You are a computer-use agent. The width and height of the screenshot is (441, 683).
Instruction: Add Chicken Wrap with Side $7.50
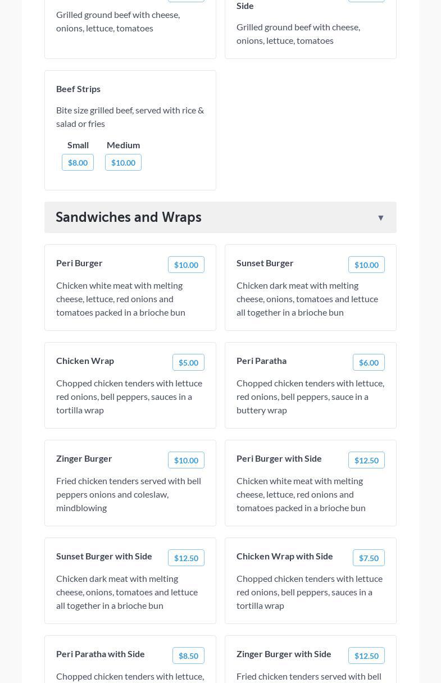369,558
